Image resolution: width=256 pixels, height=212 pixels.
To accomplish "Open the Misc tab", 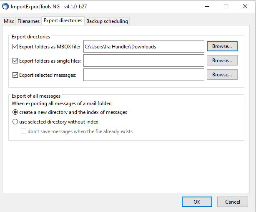I will tap(9, 21).
